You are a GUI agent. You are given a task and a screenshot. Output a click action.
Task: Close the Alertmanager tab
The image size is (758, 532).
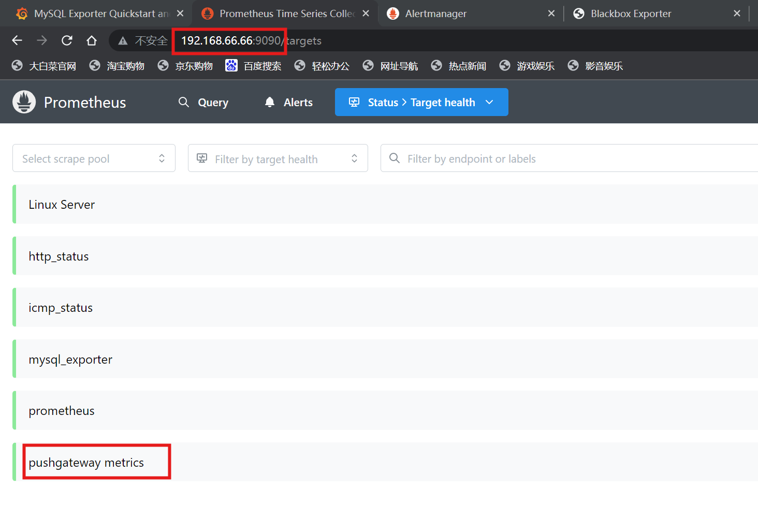click(551, 13)
